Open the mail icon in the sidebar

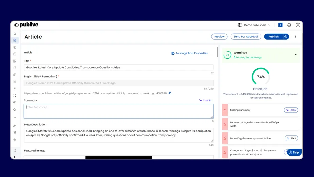point(15,102)
